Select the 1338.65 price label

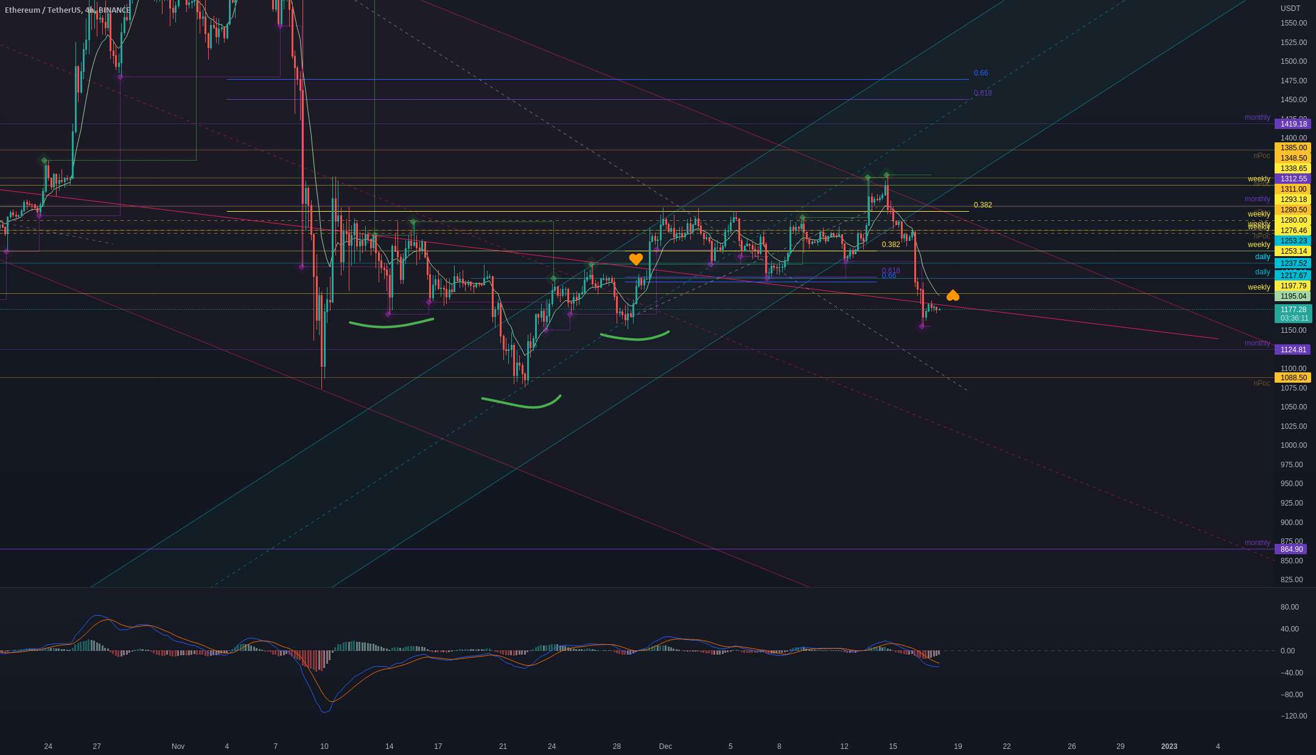click(1293, 169)
